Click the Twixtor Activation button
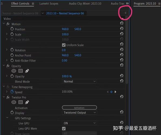 tap(79, 107)
